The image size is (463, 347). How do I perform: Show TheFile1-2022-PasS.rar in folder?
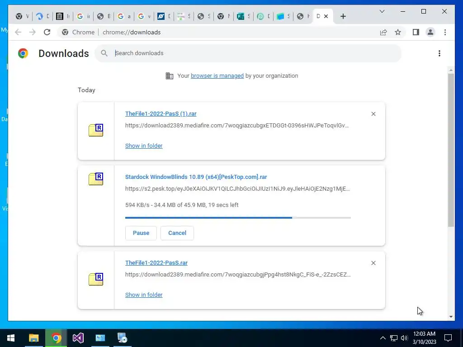pyautogui.click(x=144, y=295)
